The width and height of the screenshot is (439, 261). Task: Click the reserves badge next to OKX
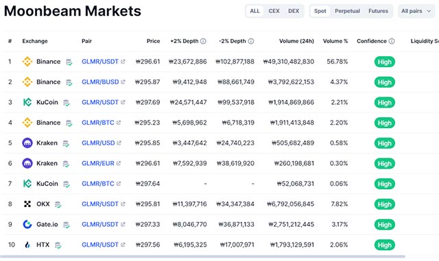[x=58, y=205]
